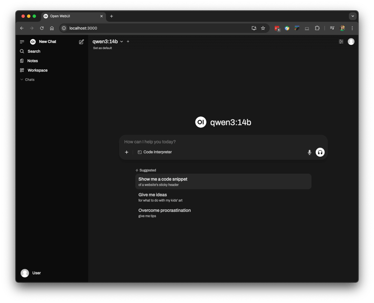Start voice call with headphone button
The width and height of the screenshot is (374, 303).
tap(320, 152)
